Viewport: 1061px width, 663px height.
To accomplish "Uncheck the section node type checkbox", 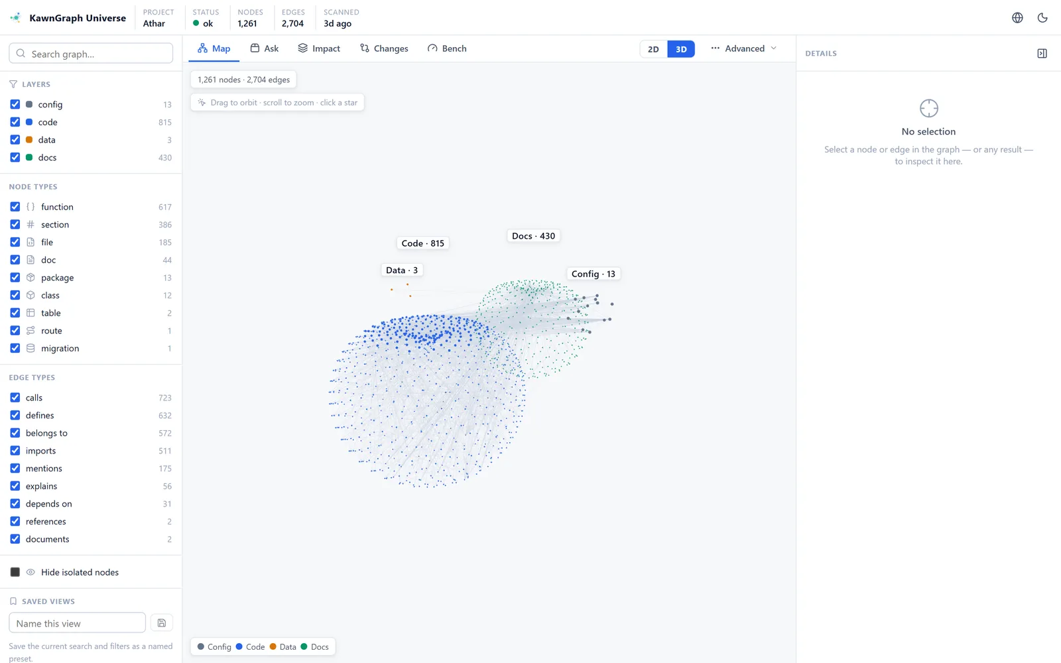I will 15,225.
